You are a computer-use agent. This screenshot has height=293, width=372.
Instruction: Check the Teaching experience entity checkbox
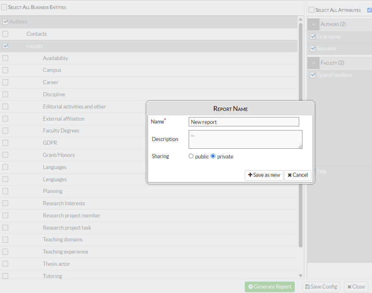pyautogui.click(x=5, y=252)
